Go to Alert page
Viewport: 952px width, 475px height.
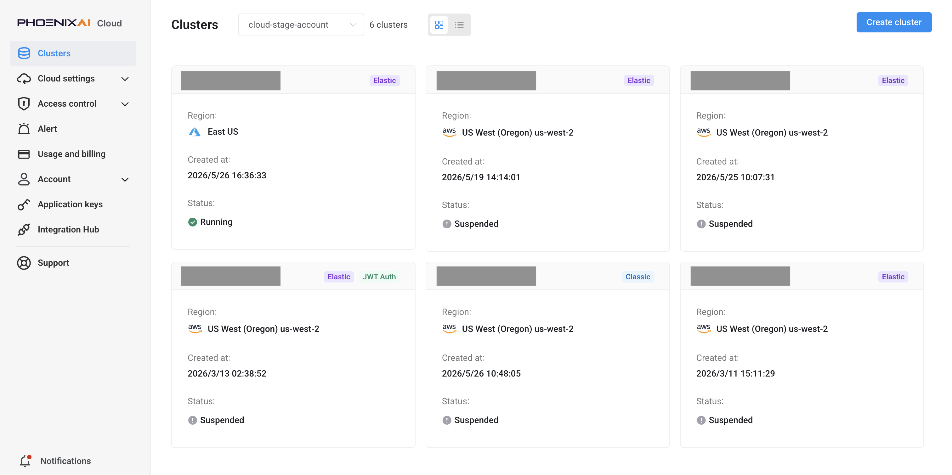[x=73, y=129]
